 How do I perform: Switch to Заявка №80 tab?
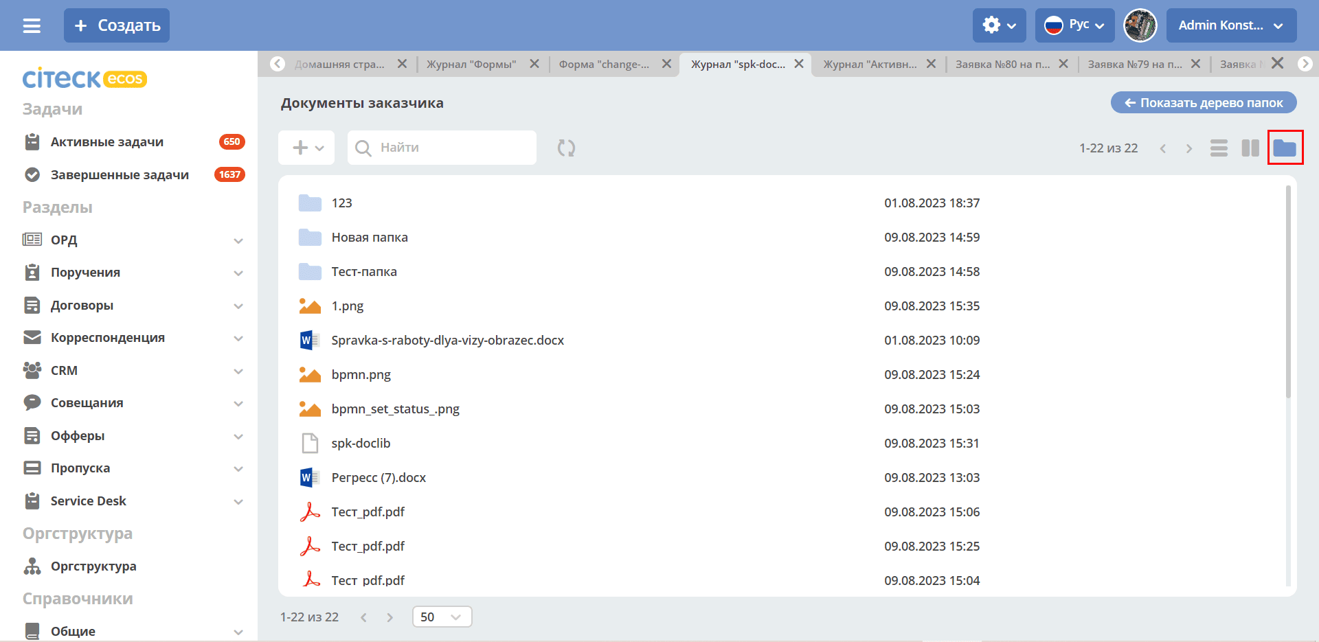click(1002, 64)
